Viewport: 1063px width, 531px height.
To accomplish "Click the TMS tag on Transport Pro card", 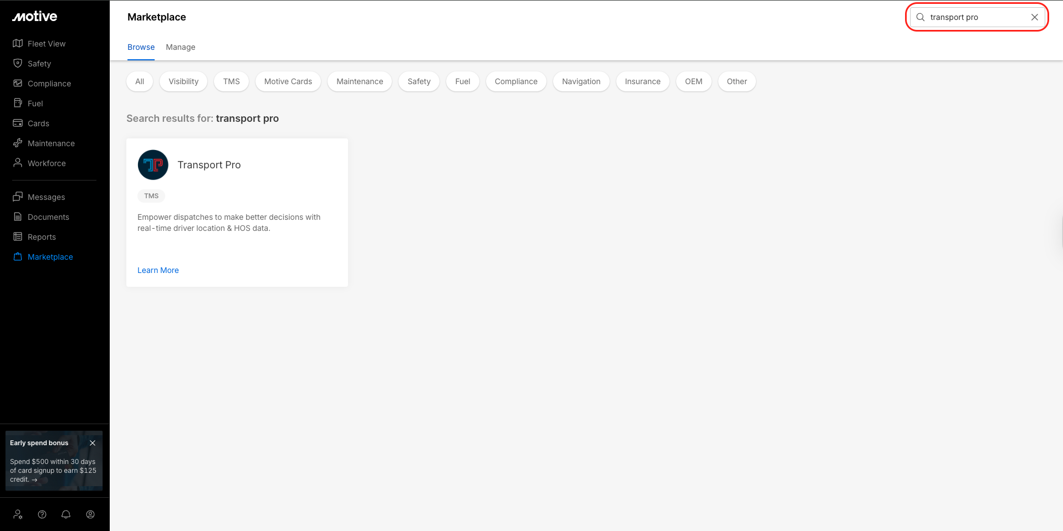I will pyautogui.click(x=151, y=196).
